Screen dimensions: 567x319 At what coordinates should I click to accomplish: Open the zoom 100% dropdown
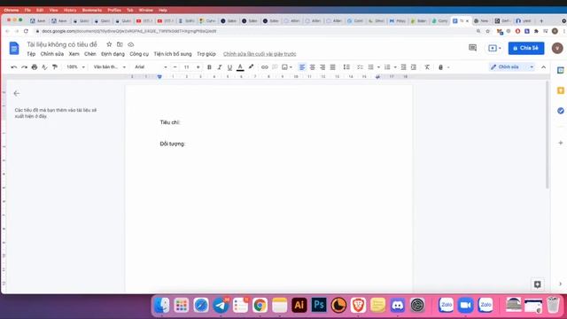[75, 67]
